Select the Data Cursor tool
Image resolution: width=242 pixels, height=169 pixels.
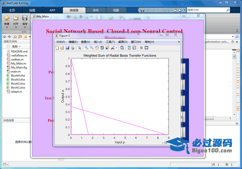pos(107,48)
